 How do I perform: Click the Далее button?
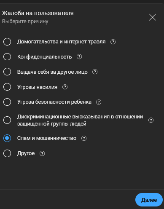coord(149,200)
